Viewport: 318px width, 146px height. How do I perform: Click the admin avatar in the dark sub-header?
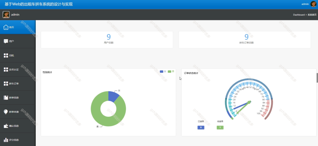point(6,15)
